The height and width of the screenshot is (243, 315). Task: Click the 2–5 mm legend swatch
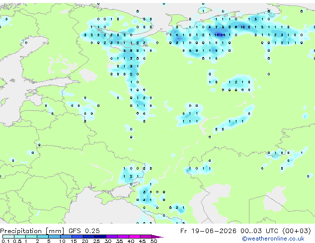coord(43,237)
